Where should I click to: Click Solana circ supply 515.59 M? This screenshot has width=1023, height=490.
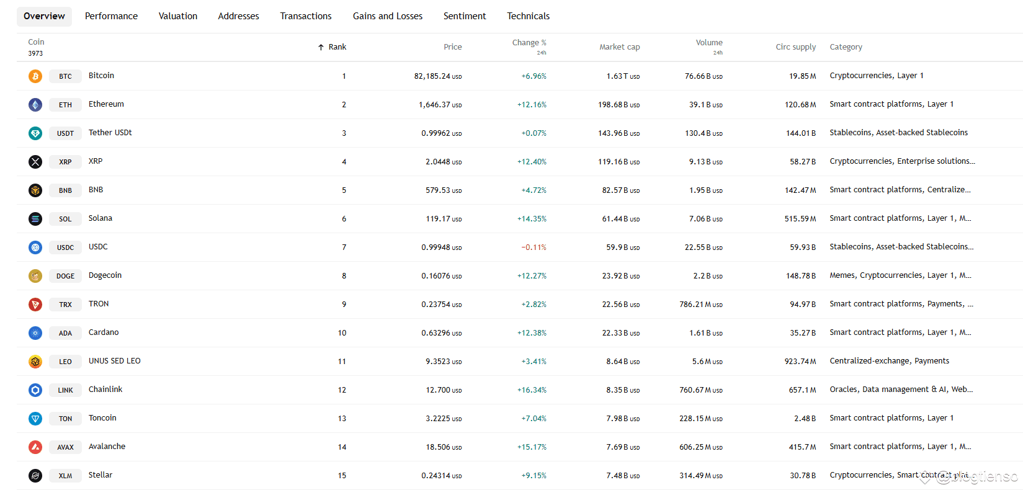click(800, 219)
